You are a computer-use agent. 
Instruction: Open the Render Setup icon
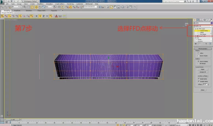click(127, 7)
